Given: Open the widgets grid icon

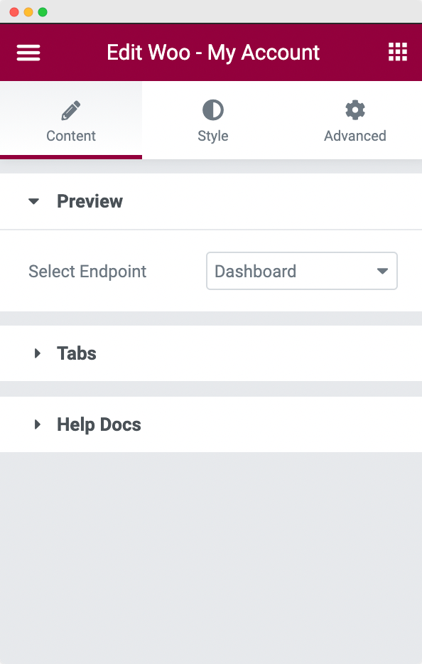Looking at the screenshot, I should point(397,52).
